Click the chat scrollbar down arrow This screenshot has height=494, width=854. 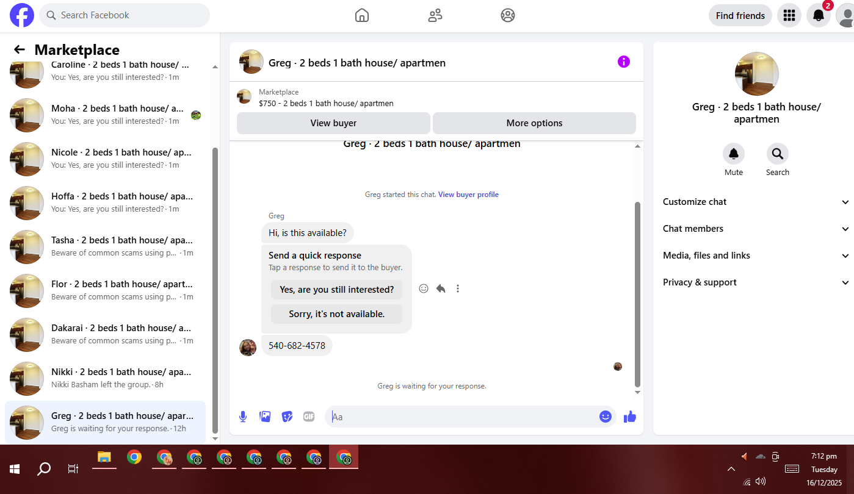click(x=638, y=392)
